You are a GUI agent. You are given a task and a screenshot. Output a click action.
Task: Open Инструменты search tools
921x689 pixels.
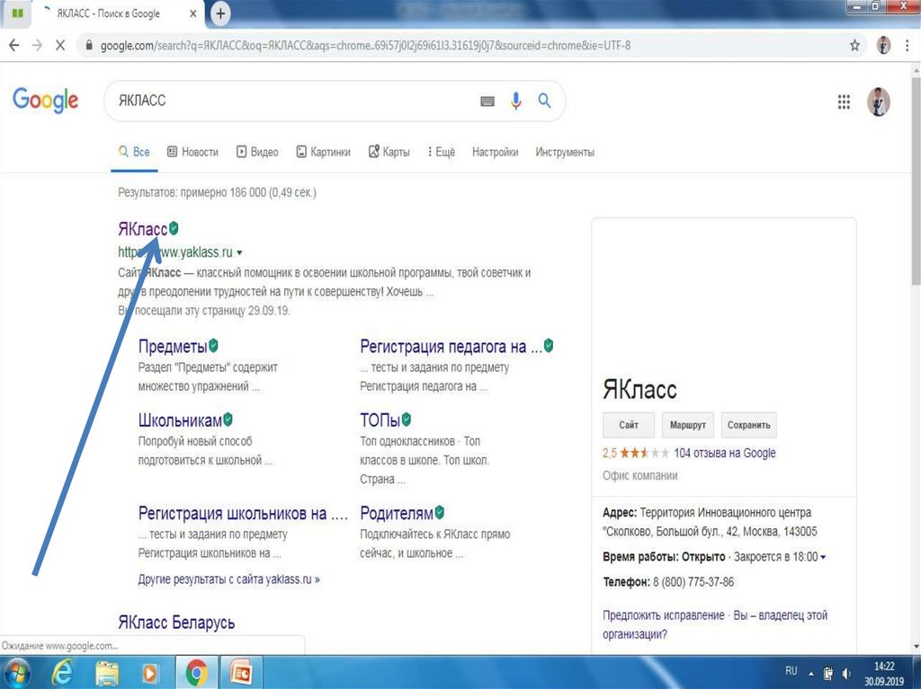tap(565, 152)
